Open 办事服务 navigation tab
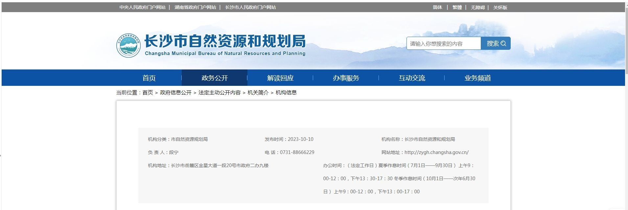Screen dimensions: 628x210 click(346, 78)
